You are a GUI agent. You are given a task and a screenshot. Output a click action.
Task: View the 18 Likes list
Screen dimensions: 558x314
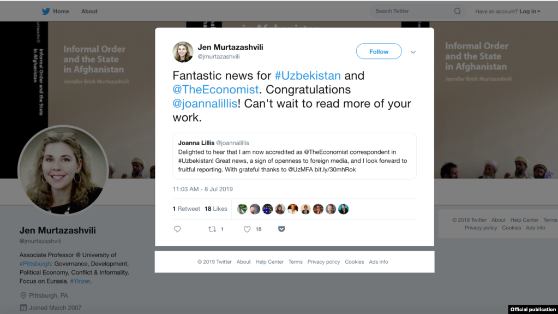pyautogui.click(x=215, y=209)
